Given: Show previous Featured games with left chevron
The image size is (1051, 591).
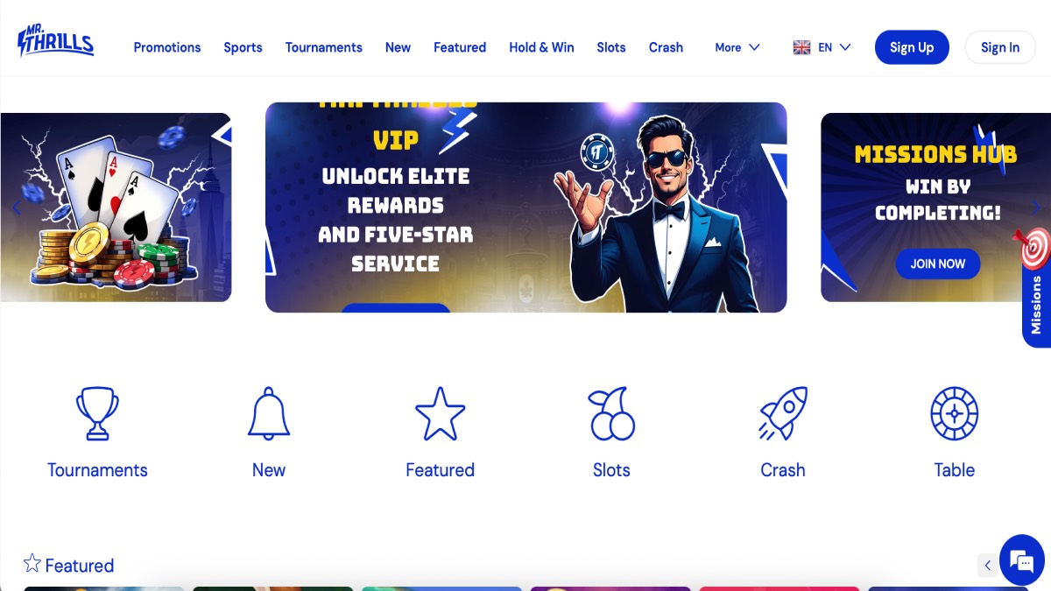Looking at the screenshot, I should point(988,566).
